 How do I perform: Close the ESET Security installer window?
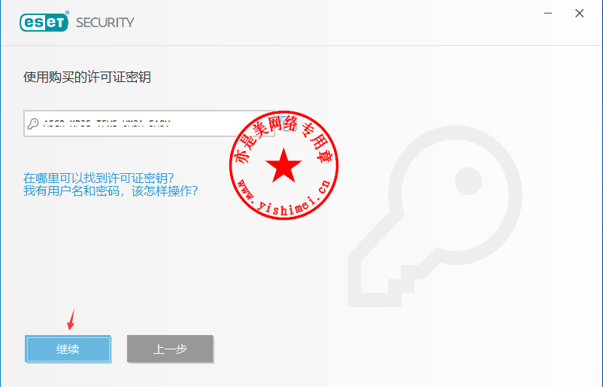click(x=580, y=14)
